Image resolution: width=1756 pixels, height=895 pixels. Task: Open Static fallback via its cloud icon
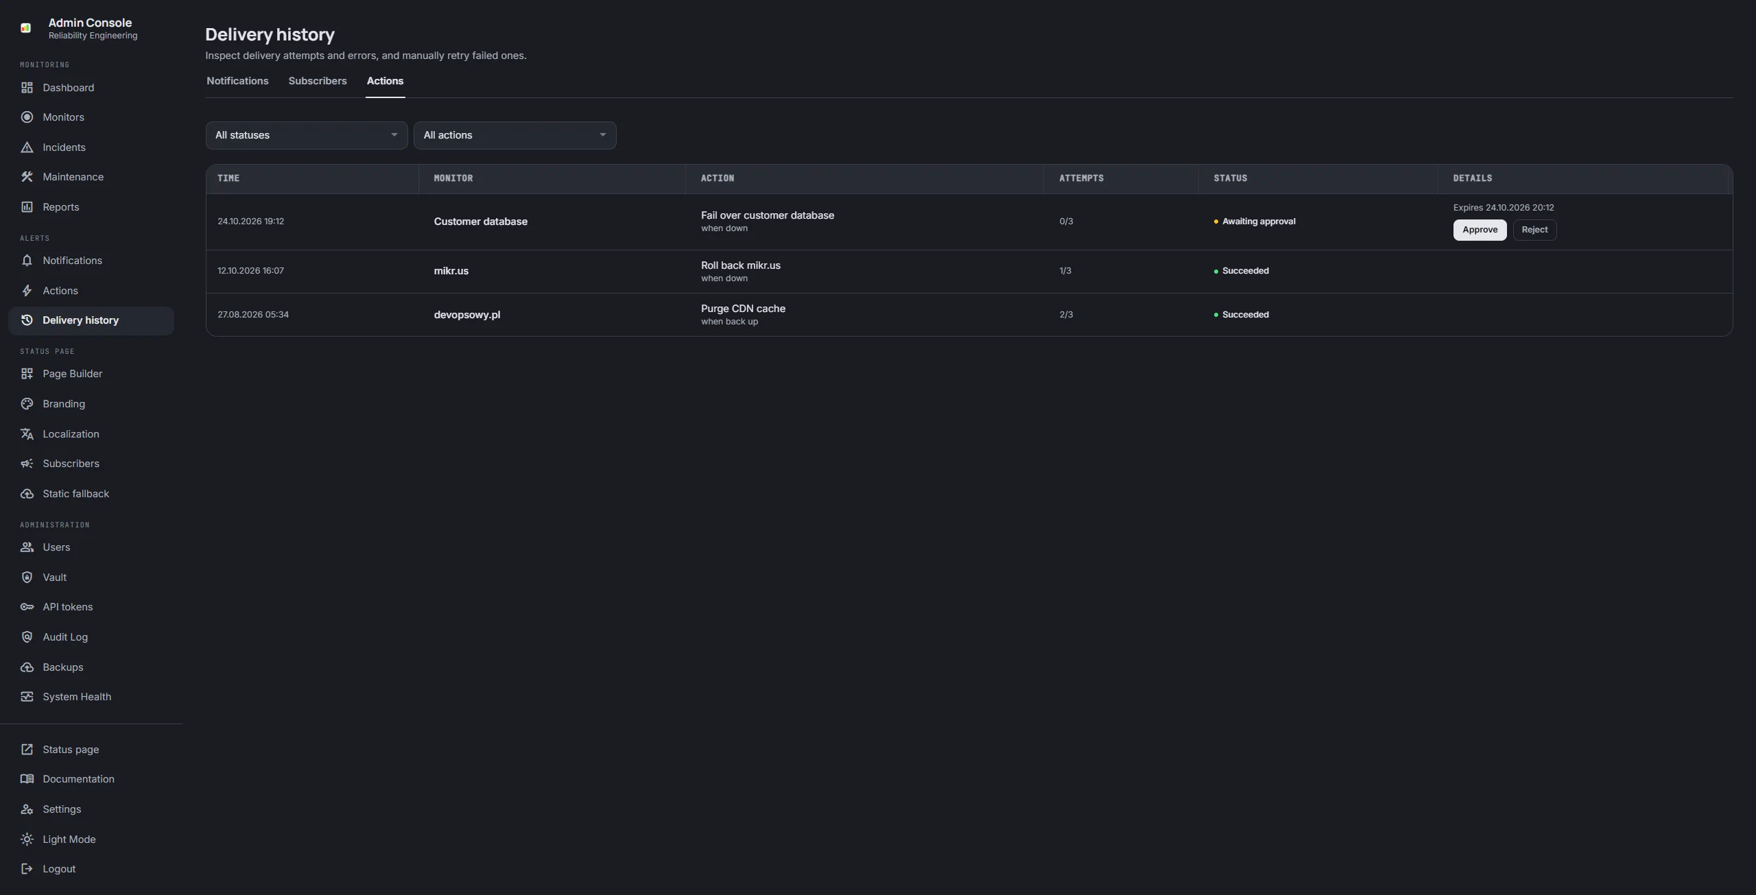click(x=27, y=494)
